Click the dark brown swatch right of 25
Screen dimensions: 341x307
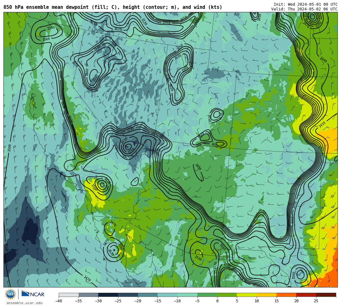pyautogui.click(x=326, y=295)
